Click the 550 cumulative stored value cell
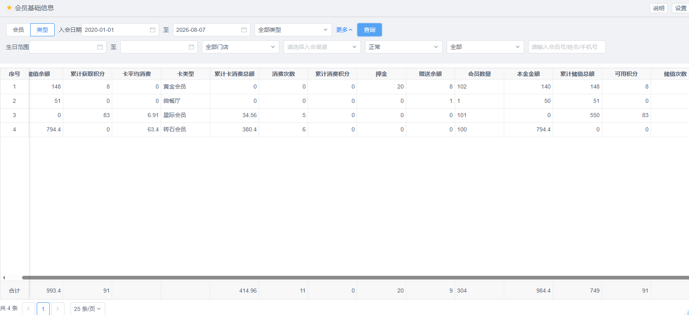The height and width of the screenshot is (315, 689). click(x=577, y=115)
